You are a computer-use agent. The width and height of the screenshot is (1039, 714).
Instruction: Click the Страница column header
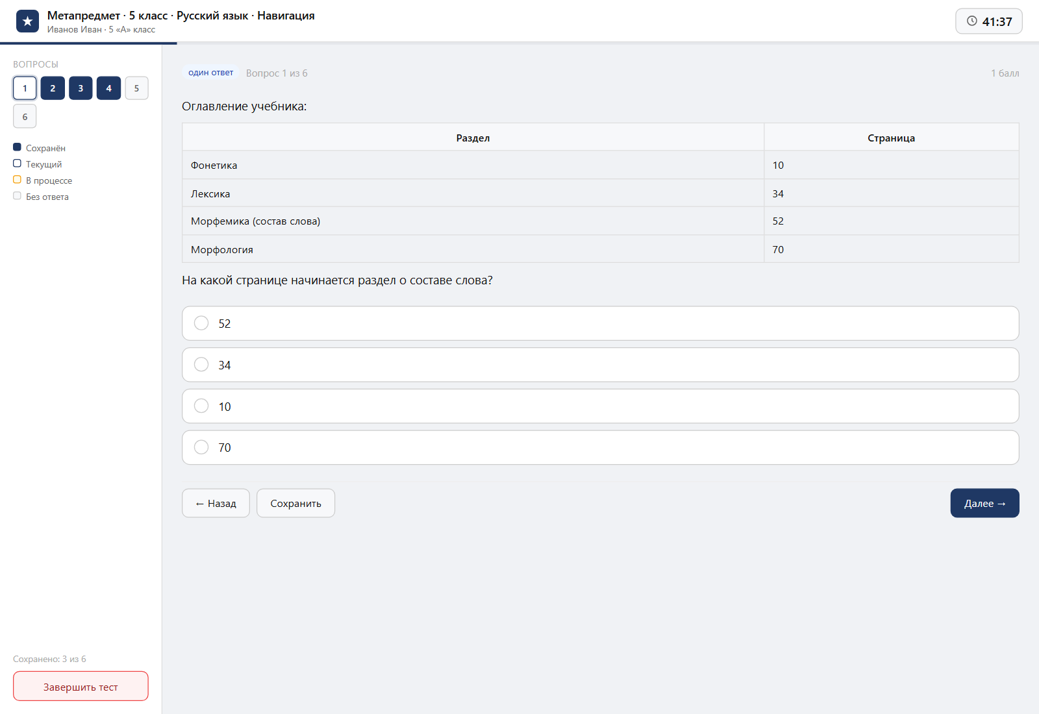click(x=891, y=138)
